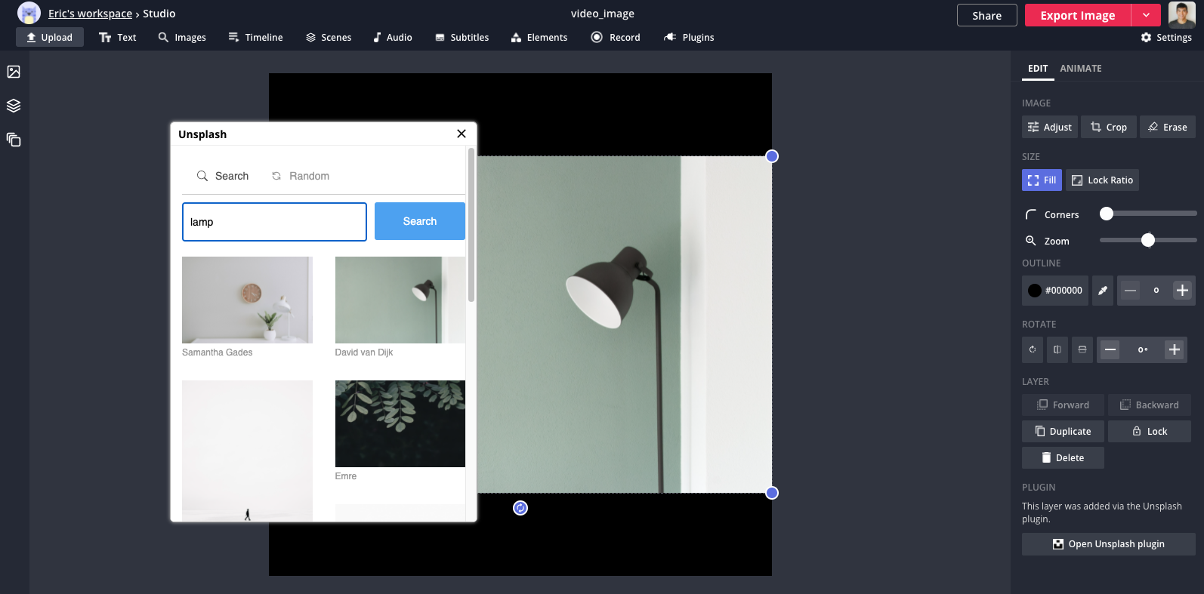The width and height of the screenshot is (1204, 594).
Task: Open the Elements tool
Action: 539,37
